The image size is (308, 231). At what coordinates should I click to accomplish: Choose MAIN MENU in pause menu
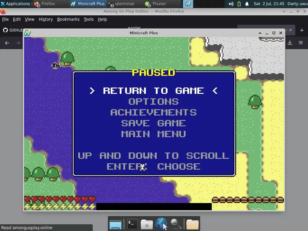[x=153, y=134]
